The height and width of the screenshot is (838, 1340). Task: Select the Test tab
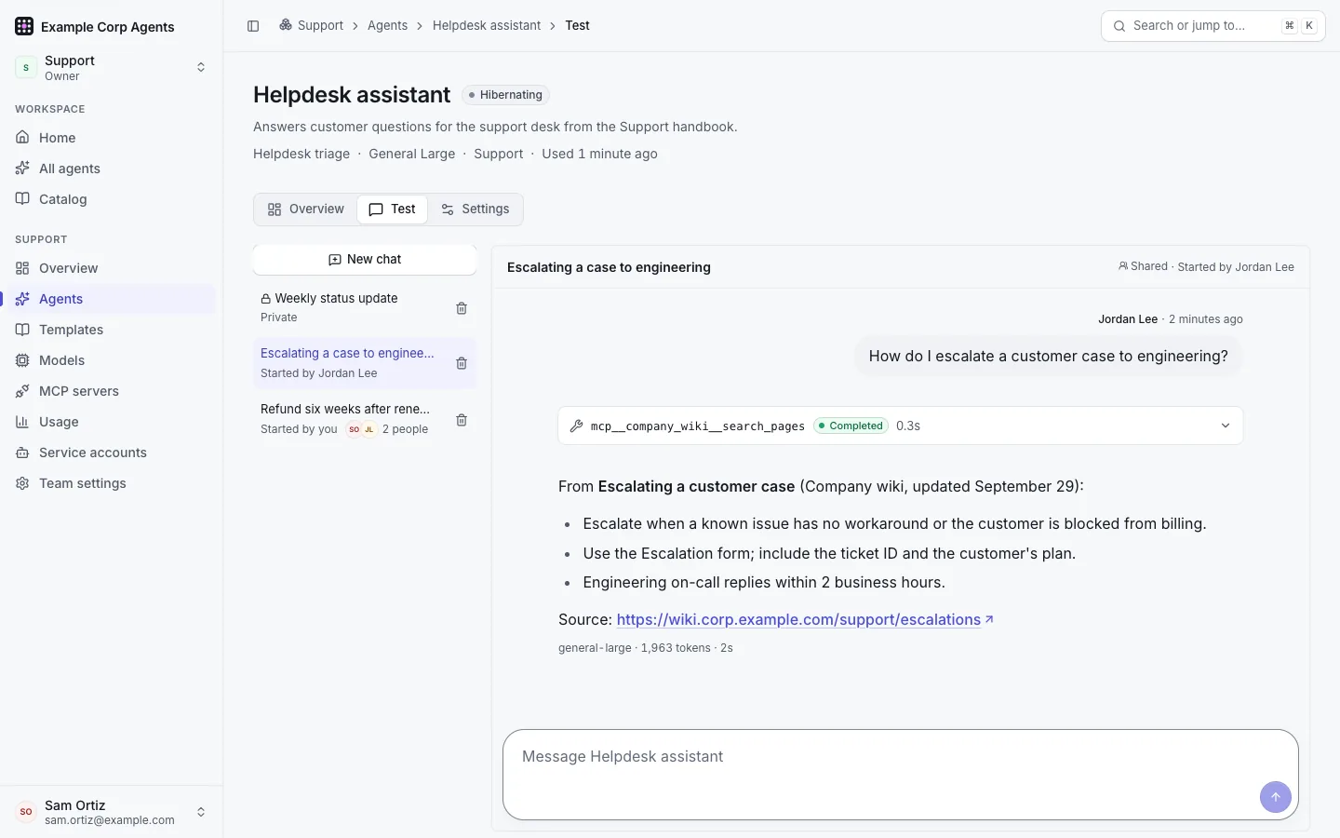[392, 209]
